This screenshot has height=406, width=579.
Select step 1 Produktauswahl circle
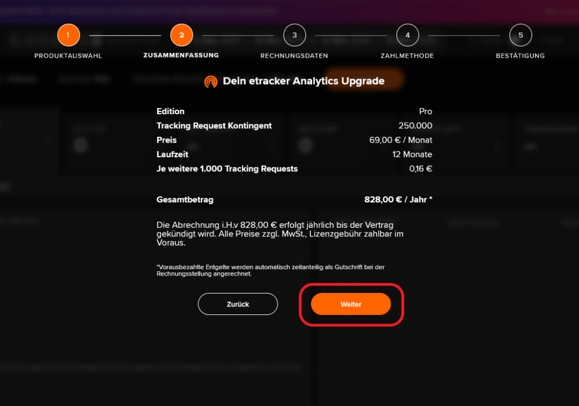tap(68, 35)
